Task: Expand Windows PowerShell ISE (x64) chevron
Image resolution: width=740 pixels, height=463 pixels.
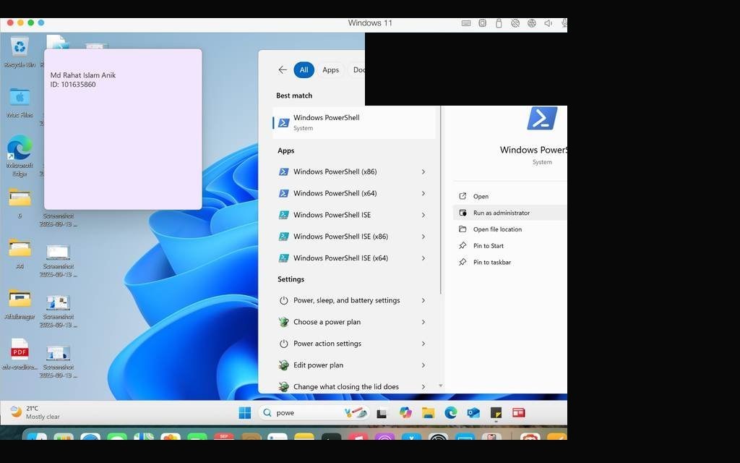Action: [x=423, y=258]
